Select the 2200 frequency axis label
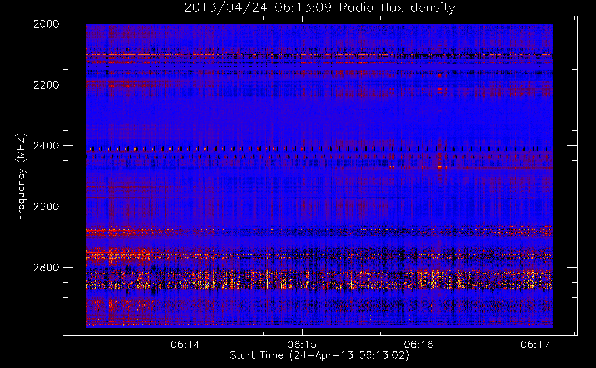 pos(46,85)
